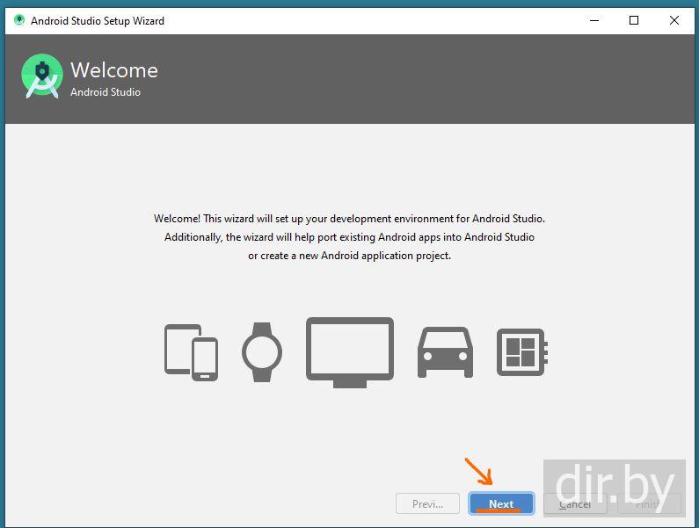The image size is (699, 528).
Task: Click the Android Things circuit board icon
Action: pyautogui.click(x=521, y=351)
